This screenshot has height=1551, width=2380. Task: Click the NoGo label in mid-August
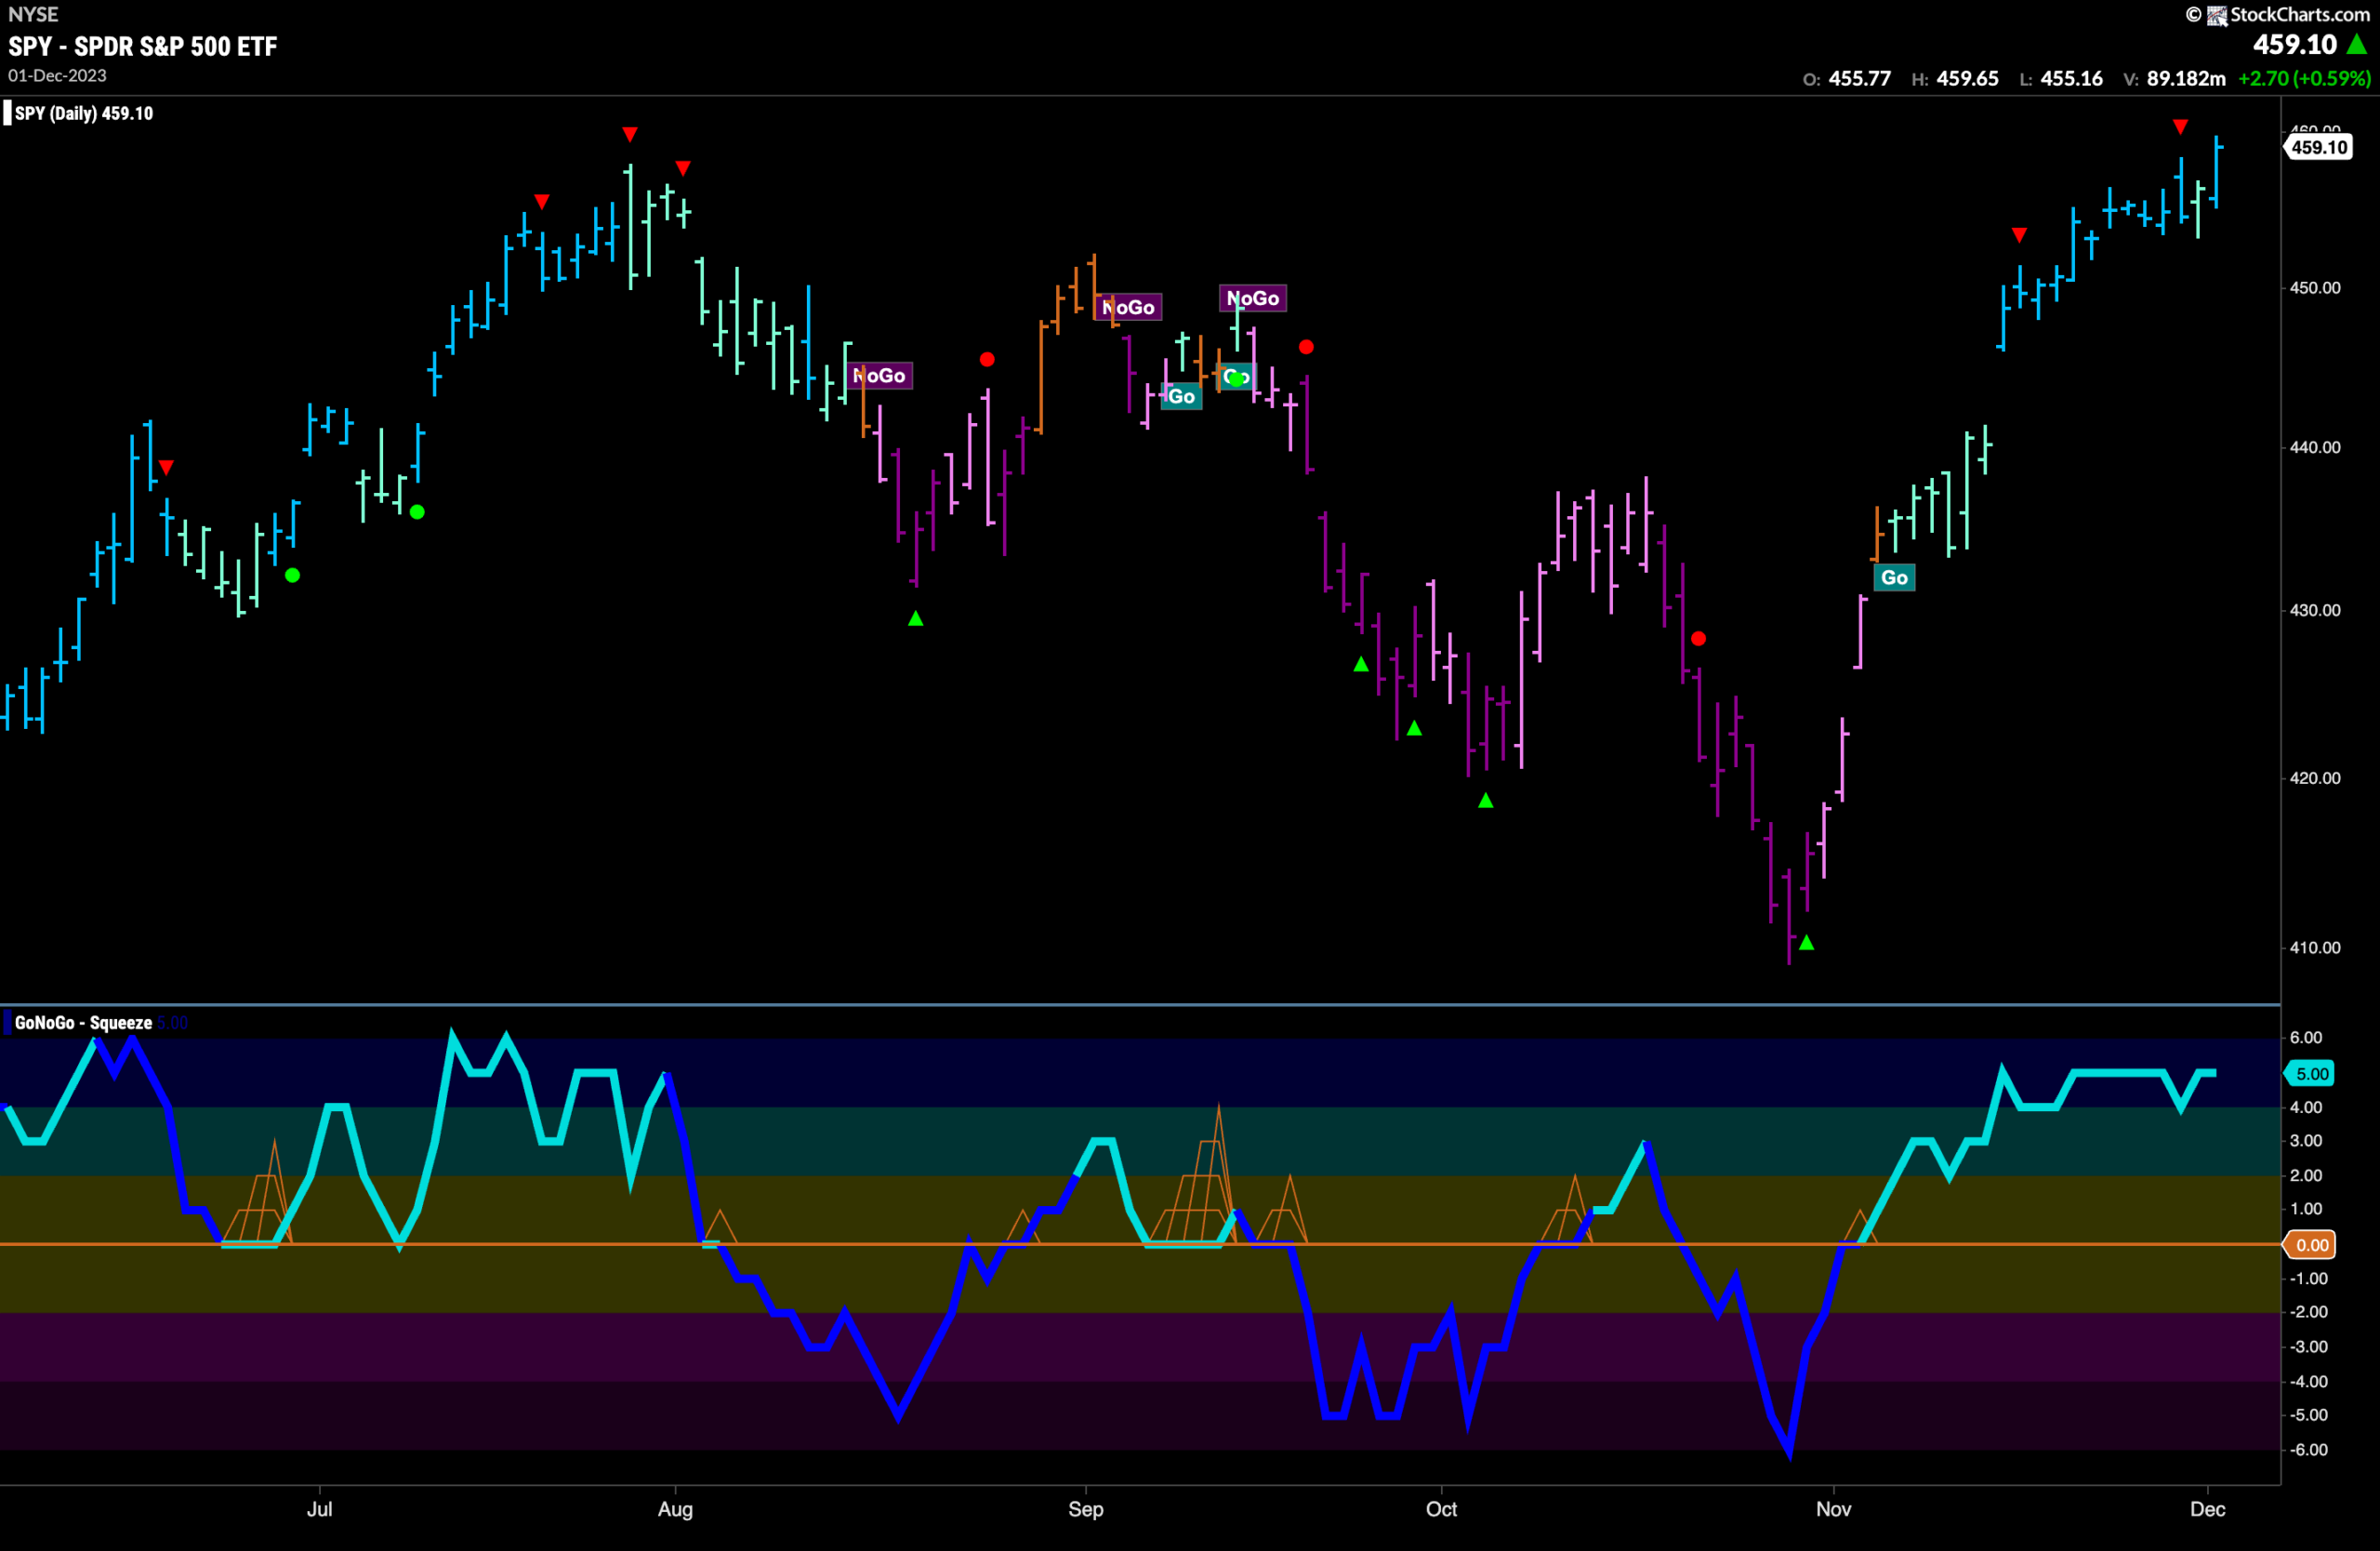pyautogui.click(x=879, y=375)
